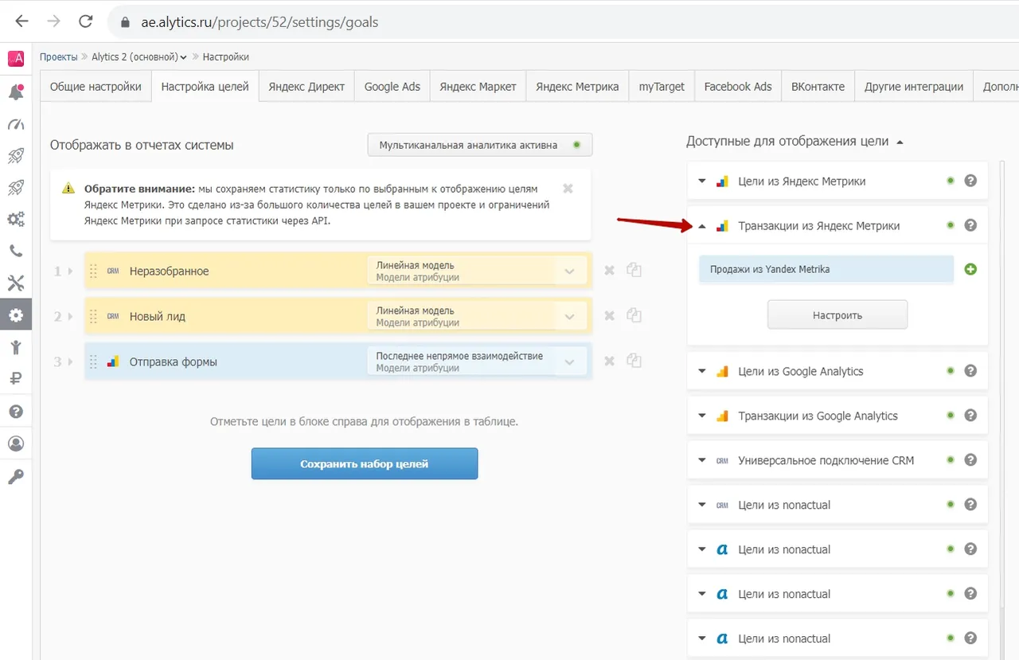Toggle status dot for Универсальное подключение CRM
Screen dimensions: 1019x660
(951, 460)
